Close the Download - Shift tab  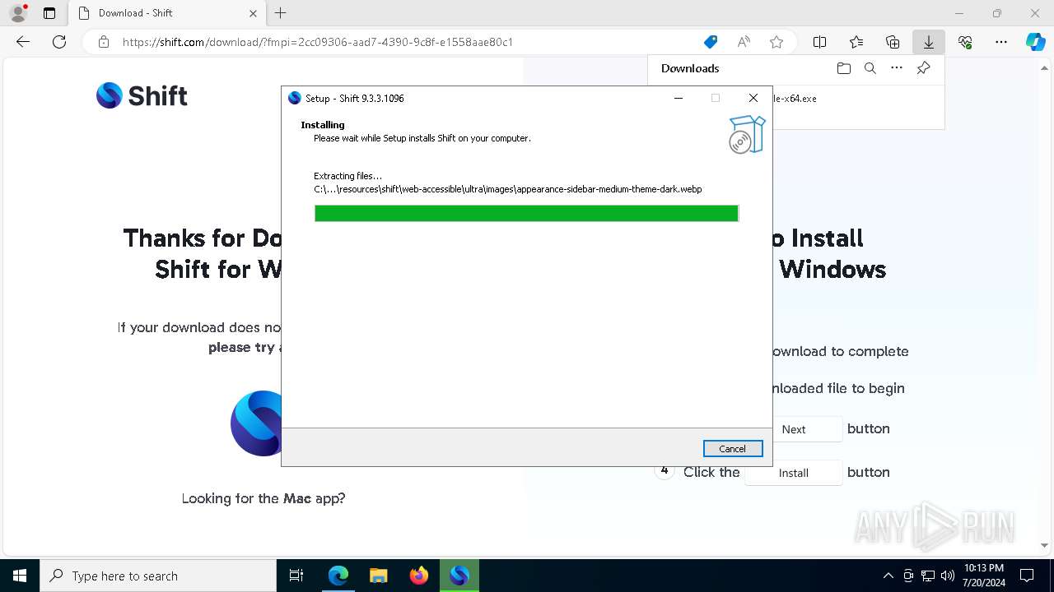click(x=253, y=13)
